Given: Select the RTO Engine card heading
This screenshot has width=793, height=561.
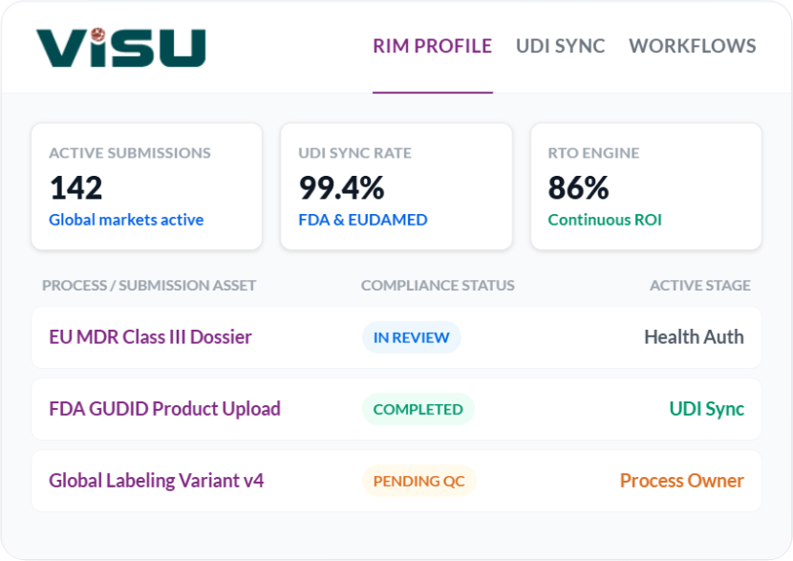Looking at the screenshot, I should tap(593, 153).
